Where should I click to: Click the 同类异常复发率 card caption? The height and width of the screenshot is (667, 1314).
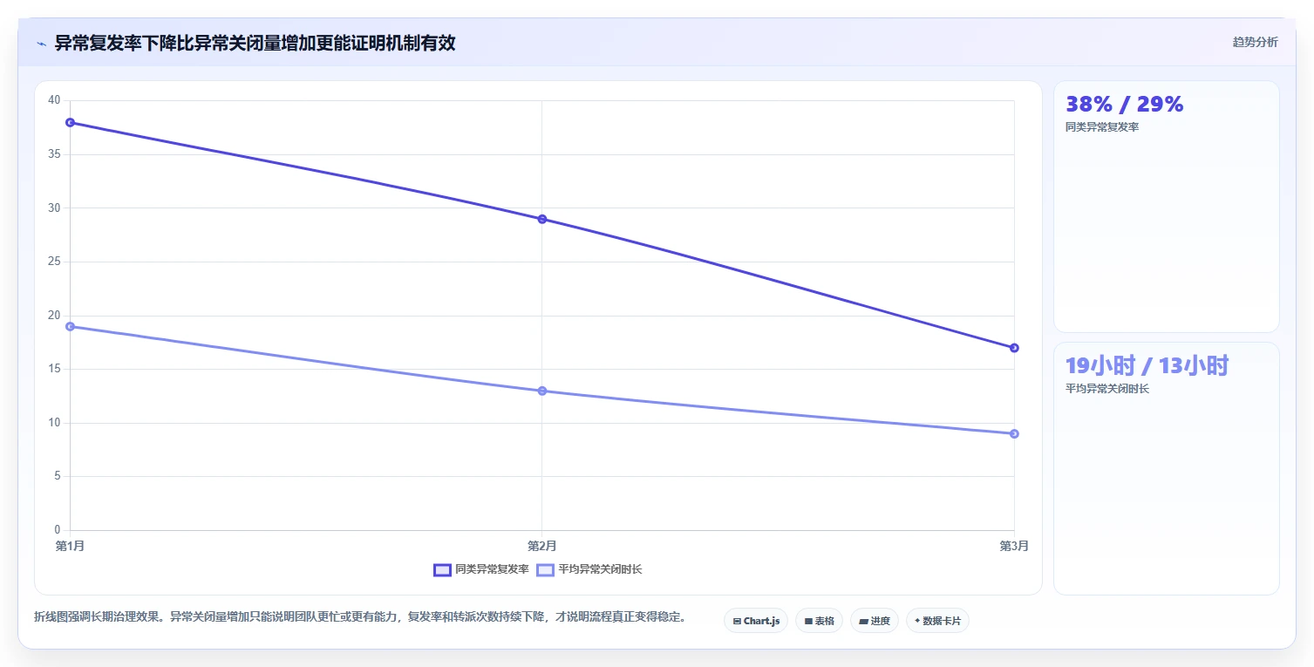(1102, 127)
